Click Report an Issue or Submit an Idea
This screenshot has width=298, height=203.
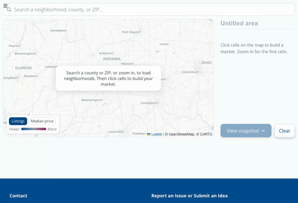coord(190,196)
